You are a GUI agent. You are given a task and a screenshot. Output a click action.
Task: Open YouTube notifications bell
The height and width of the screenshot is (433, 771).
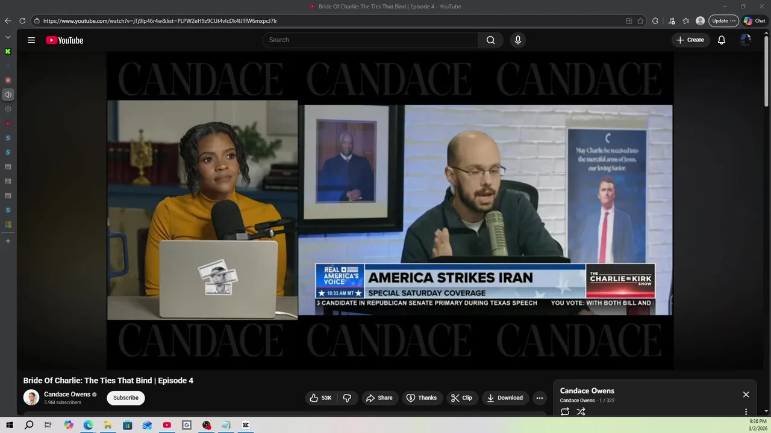[x=721, y=40]
